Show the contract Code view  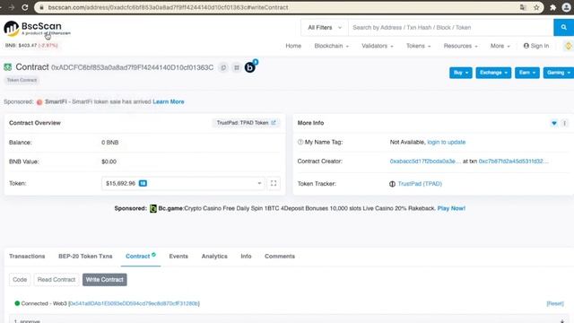pyautogui.click(x=20, y=279)
